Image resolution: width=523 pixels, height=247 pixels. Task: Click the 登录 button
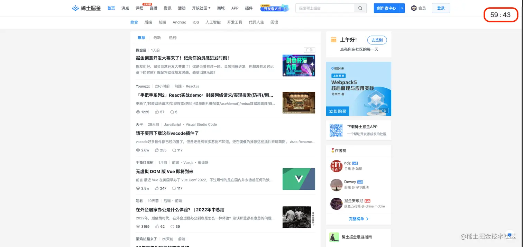[x=441, y=8]
